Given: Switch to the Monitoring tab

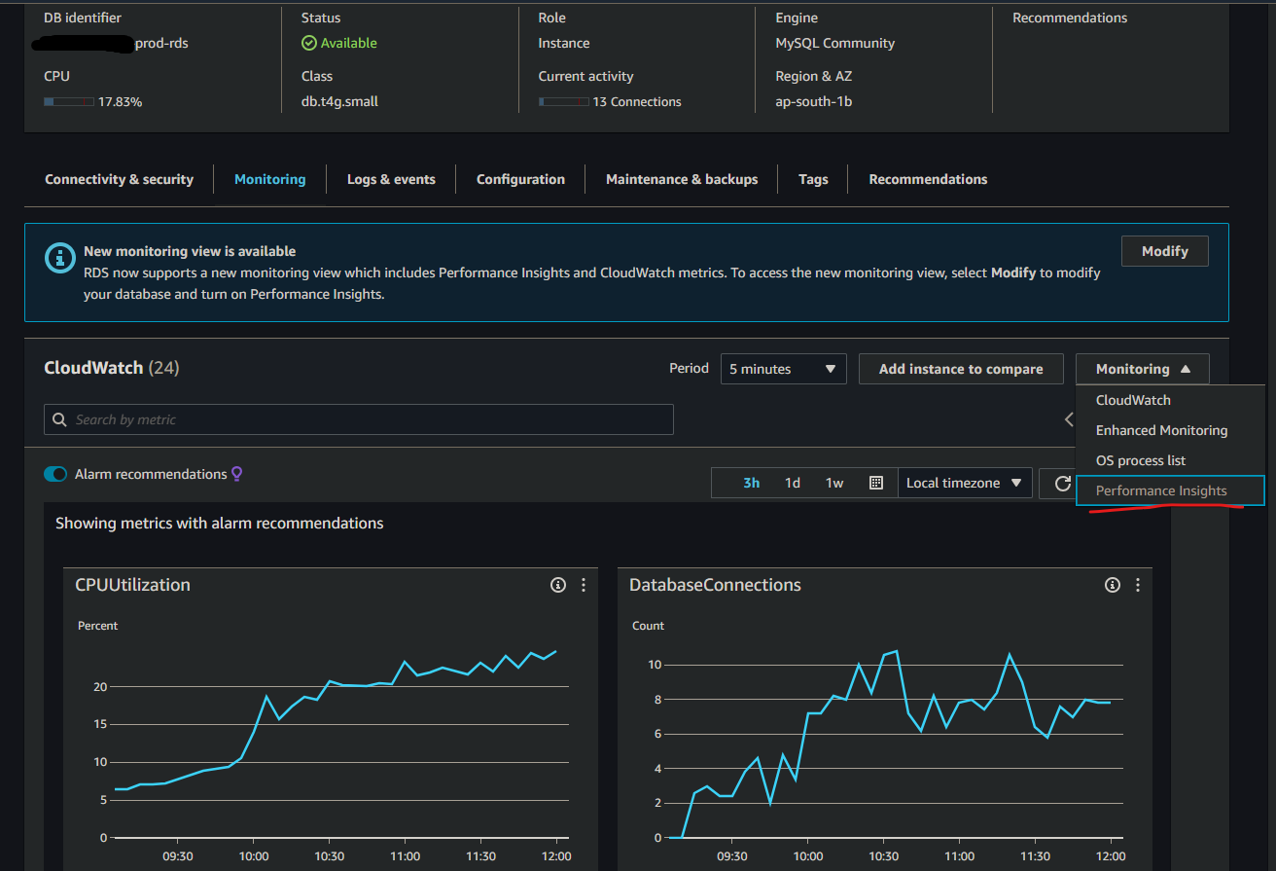Looking at the screenshot, I should point(269,179).
